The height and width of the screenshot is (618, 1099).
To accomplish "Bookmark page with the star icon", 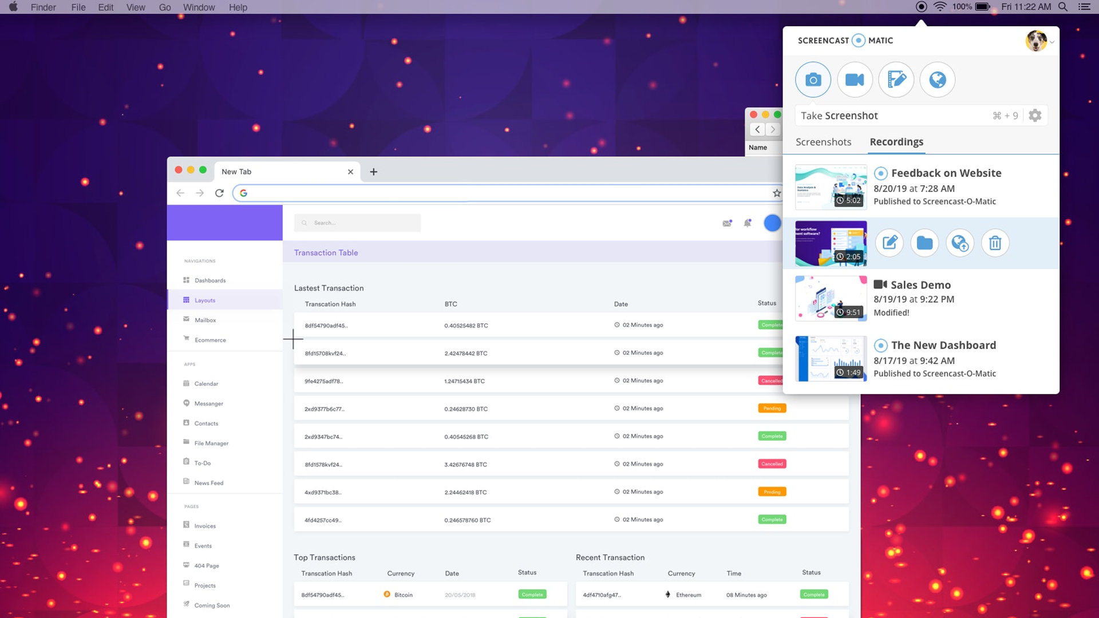I will (x=777, y=193).
